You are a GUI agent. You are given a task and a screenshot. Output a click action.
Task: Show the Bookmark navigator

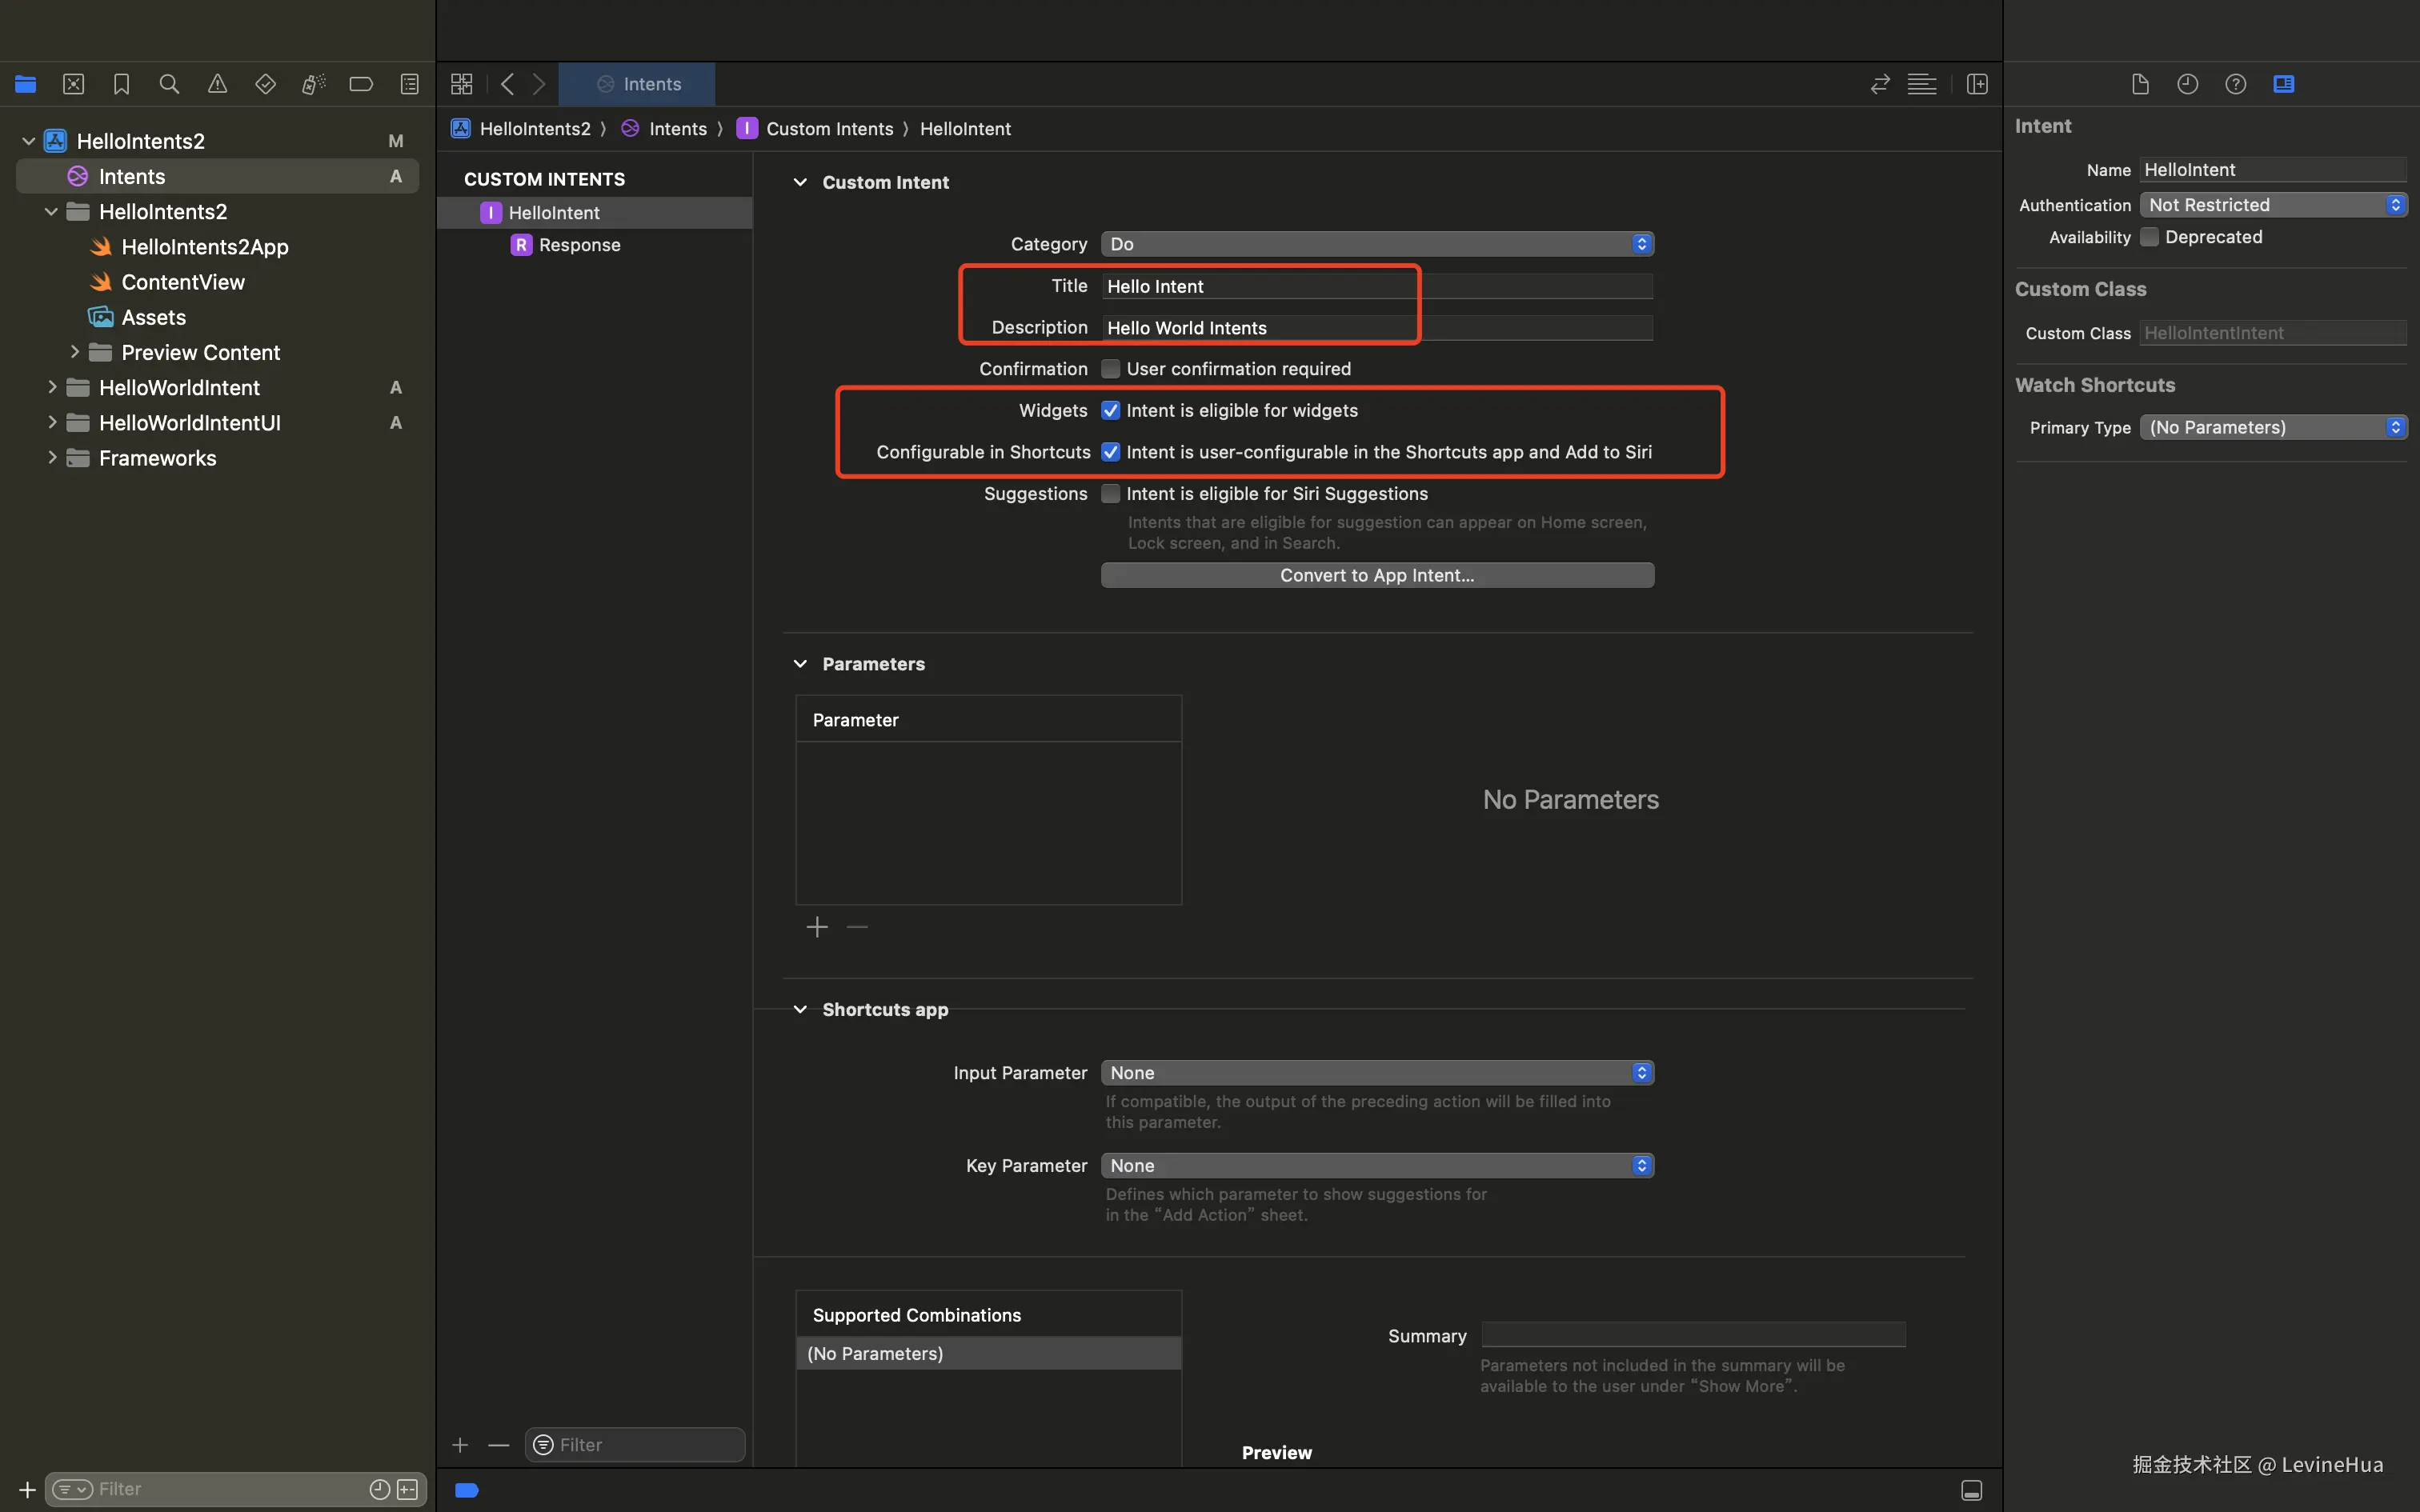pos(121,84)
